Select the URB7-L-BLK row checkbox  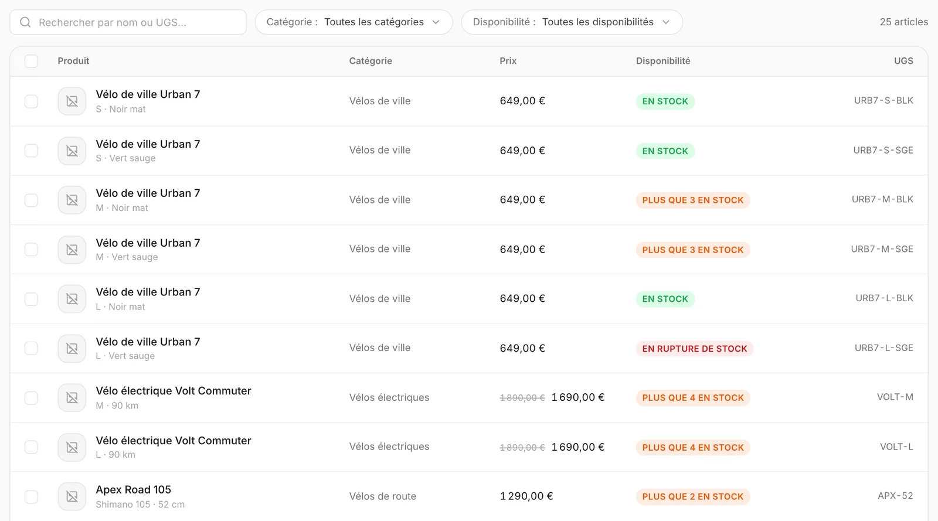31,299
